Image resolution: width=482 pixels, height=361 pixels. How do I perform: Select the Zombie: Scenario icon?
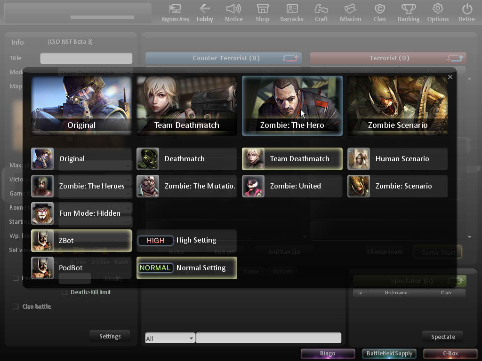coord(359,186)
